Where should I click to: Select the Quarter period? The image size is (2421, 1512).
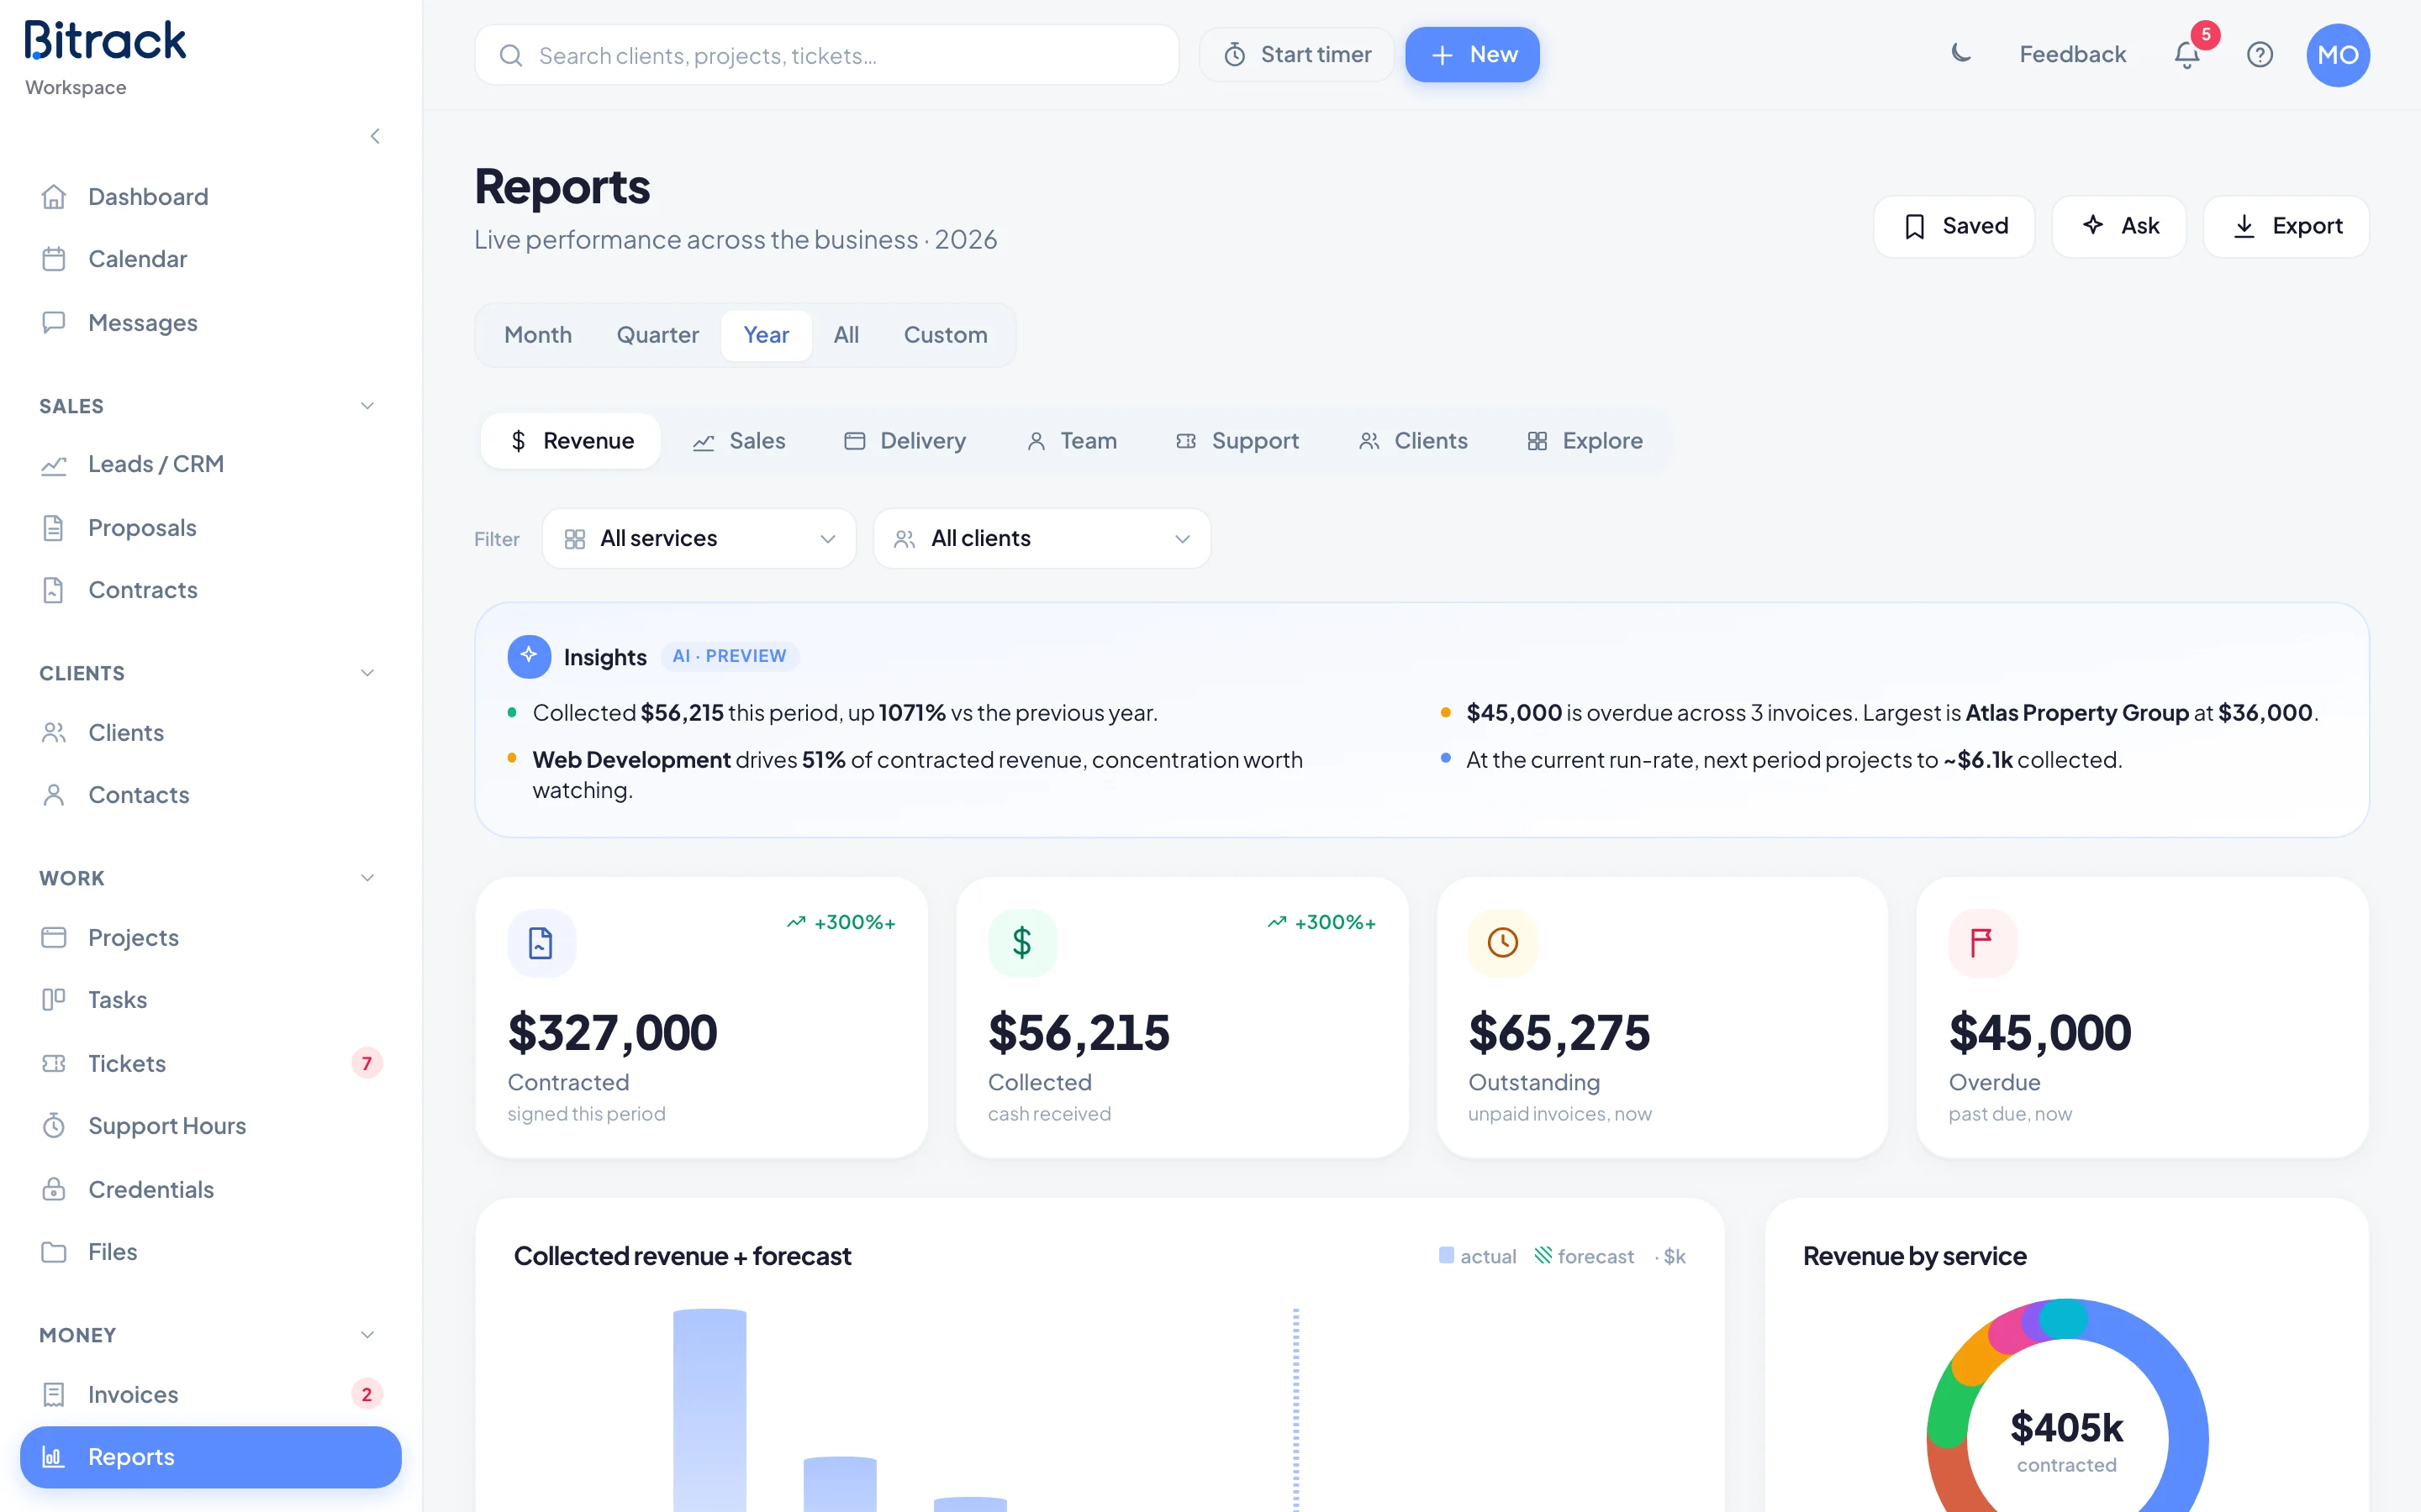click(x=657, y=335)
